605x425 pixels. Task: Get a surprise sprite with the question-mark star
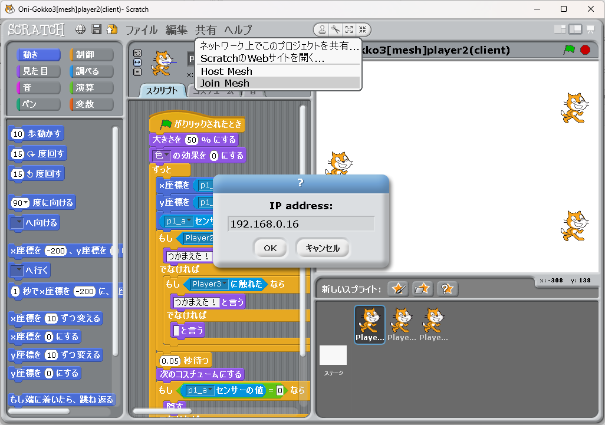[447, 289]
